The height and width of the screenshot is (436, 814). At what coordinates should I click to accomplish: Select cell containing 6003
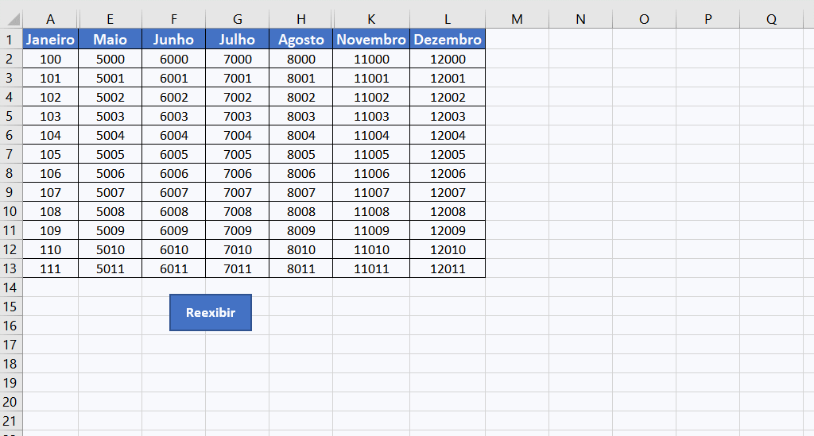[174, 116]
